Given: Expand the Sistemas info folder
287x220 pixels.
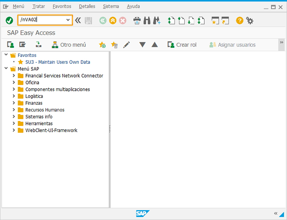Looking at the screenshot, I should pyautogui.click(x=14, y=116).
